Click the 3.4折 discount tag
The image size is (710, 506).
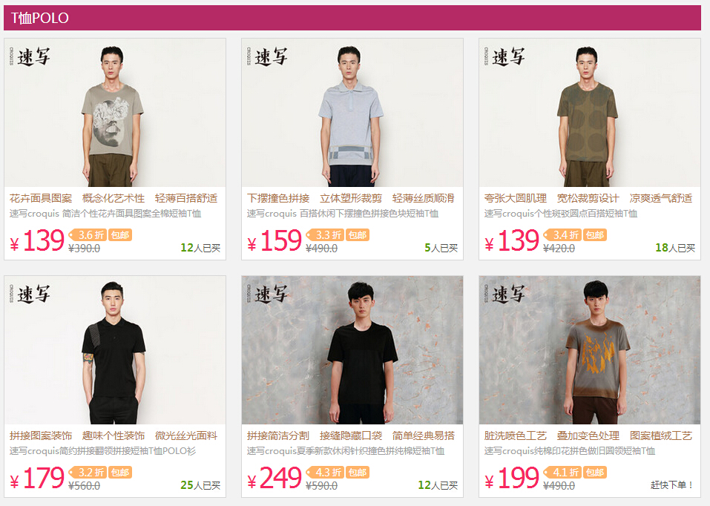562,235
